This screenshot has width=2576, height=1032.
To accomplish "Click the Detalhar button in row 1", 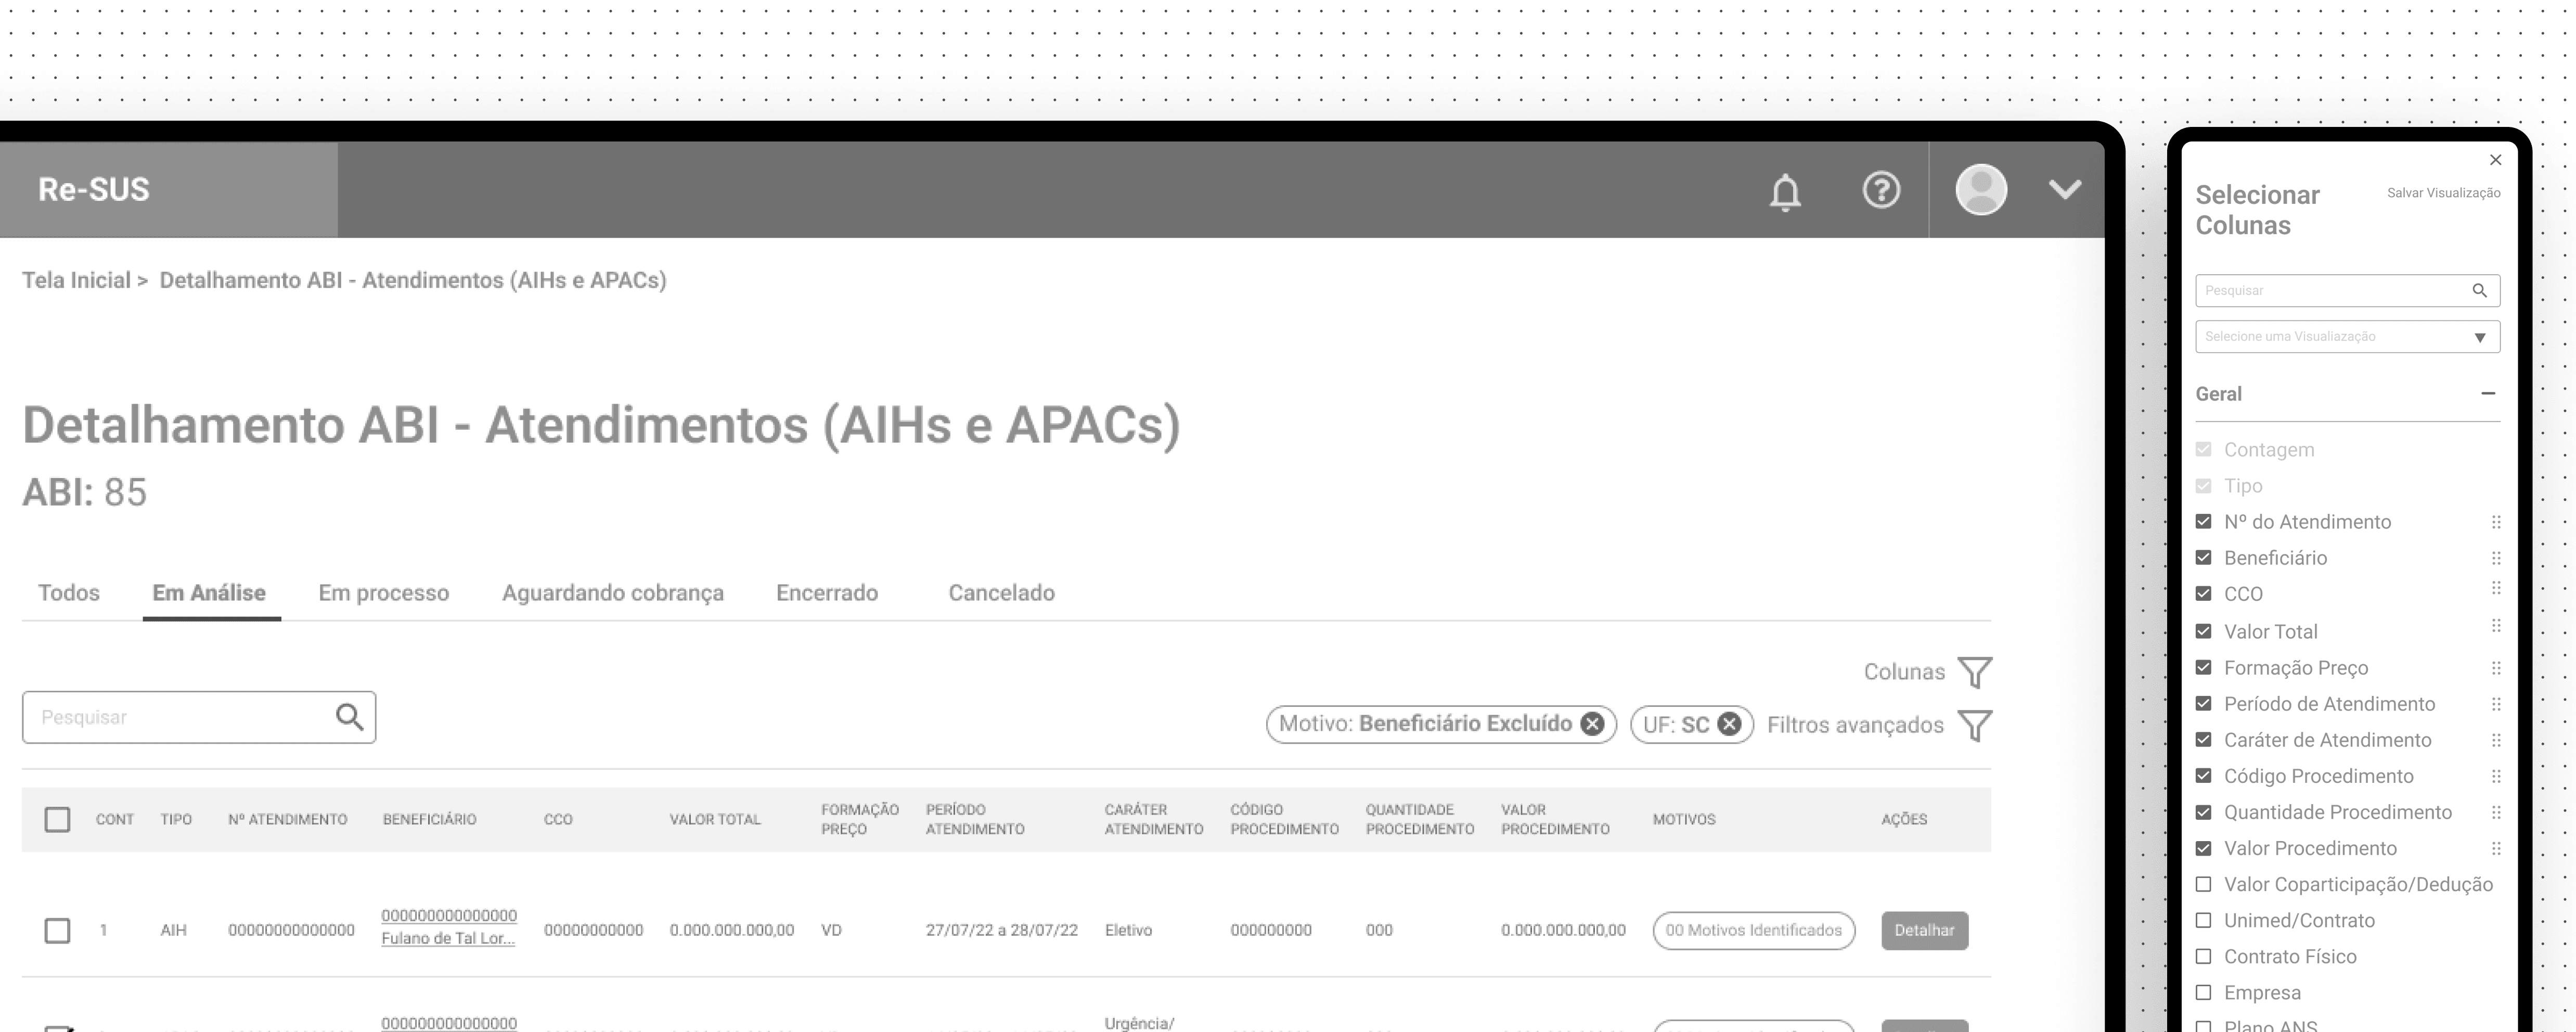I will [1923, 930].
